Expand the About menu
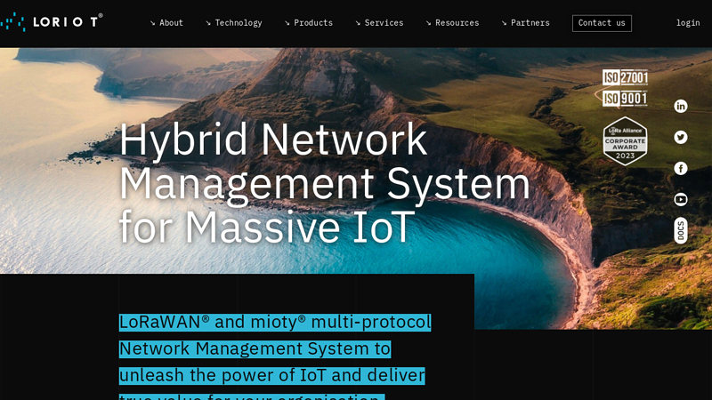Viewport: 712px width, 400px height. click(x=166, y=23)
